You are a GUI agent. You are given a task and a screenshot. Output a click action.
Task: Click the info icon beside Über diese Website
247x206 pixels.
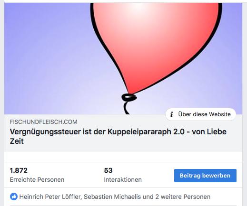tap(171, 114)
